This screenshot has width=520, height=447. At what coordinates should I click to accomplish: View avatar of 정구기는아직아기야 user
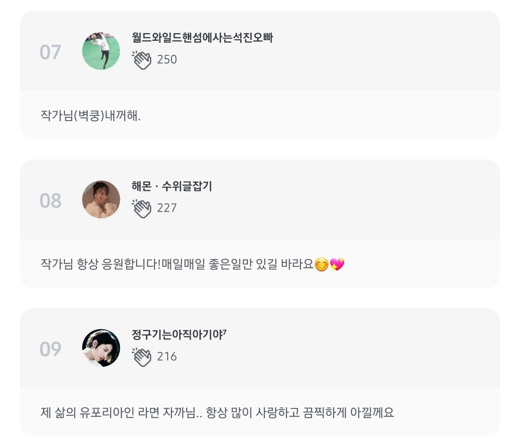101,348
